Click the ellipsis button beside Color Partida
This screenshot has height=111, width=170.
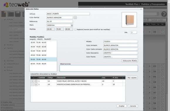click(x=75, y=18)
